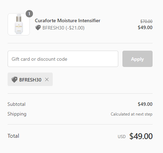
Task: Click the USD currency indicator
Action: pos(122,137)
